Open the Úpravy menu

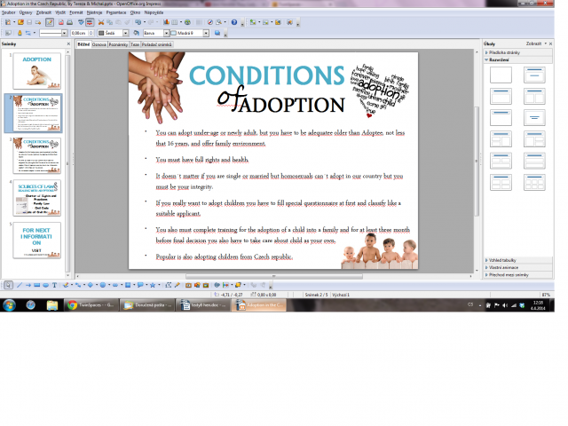26,12
